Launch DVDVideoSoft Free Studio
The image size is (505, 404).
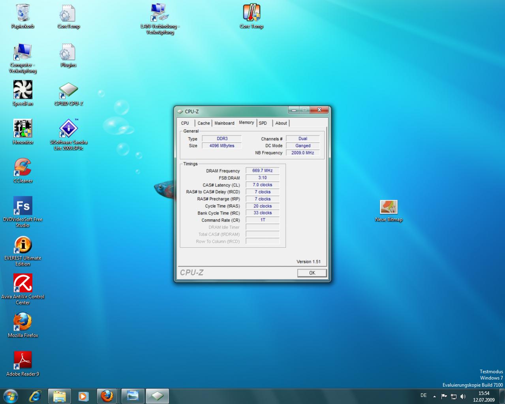point(23,212)
